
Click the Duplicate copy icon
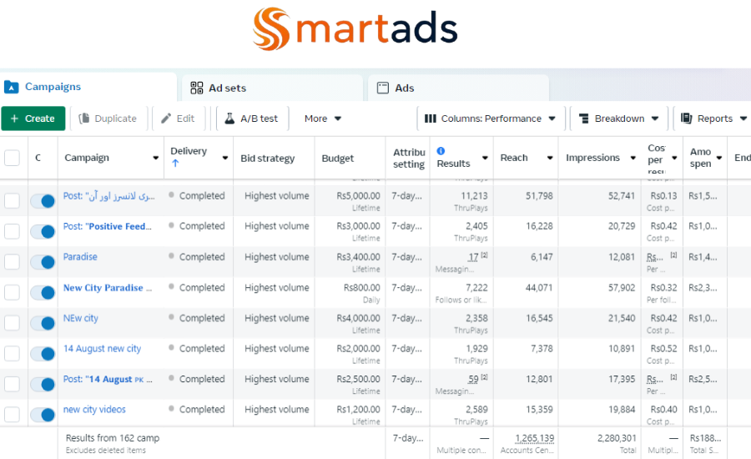coord(84,119)
